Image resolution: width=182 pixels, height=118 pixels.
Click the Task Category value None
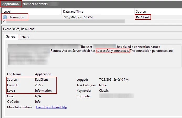tap(103, 85)
